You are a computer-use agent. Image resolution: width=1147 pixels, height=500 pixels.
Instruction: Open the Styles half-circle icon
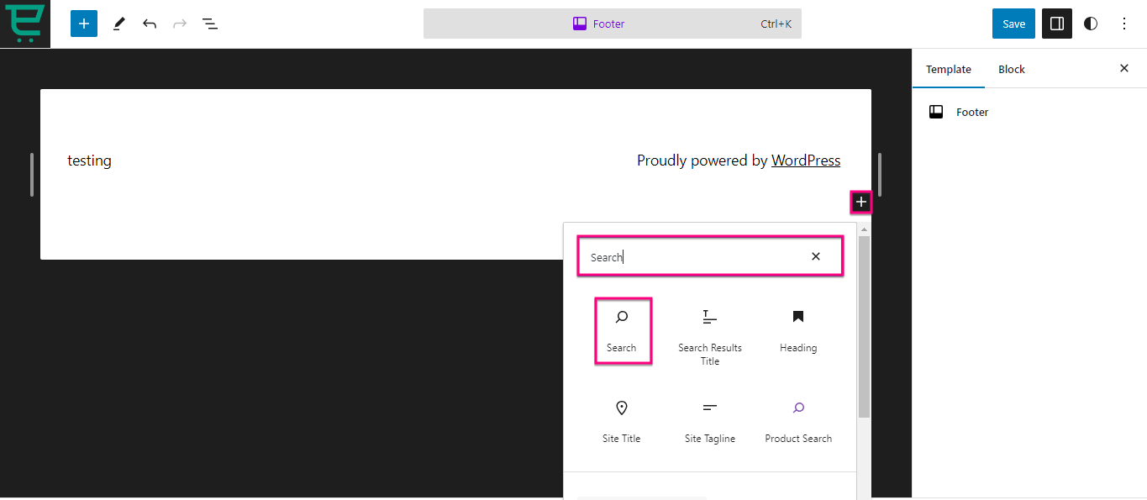[x=1091, y=24]
